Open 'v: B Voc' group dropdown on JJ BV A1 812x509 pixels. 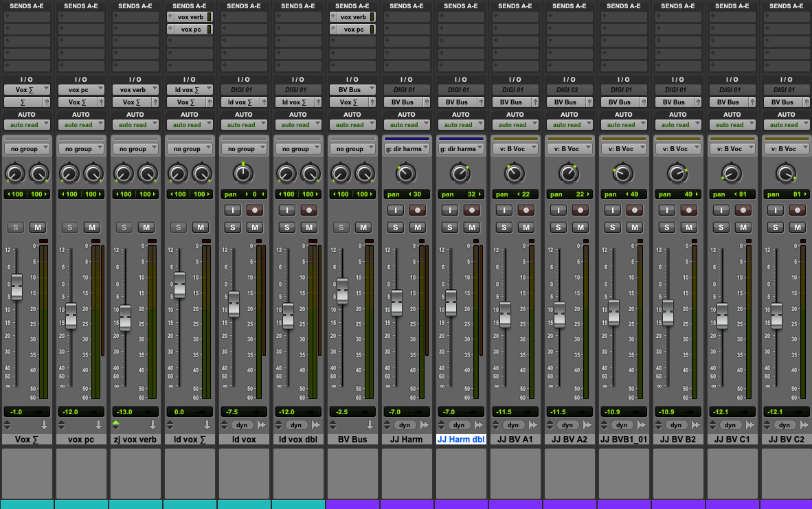click(515, 149)
